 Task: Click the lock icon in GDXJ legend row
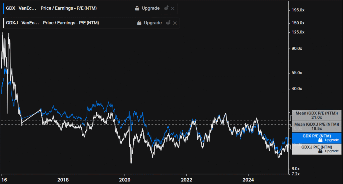[x=139, y=23]
